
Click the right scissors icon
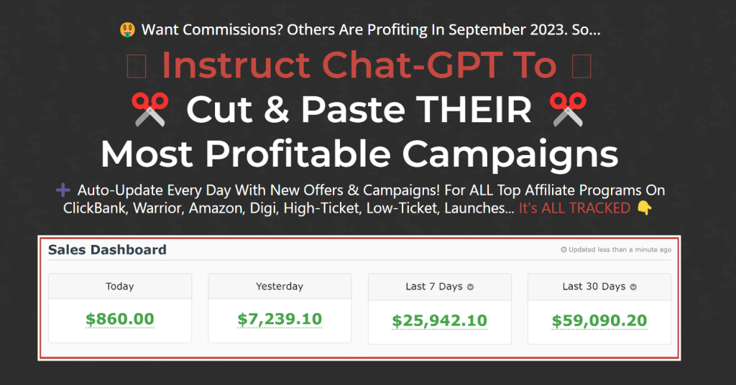coord(568,109)
